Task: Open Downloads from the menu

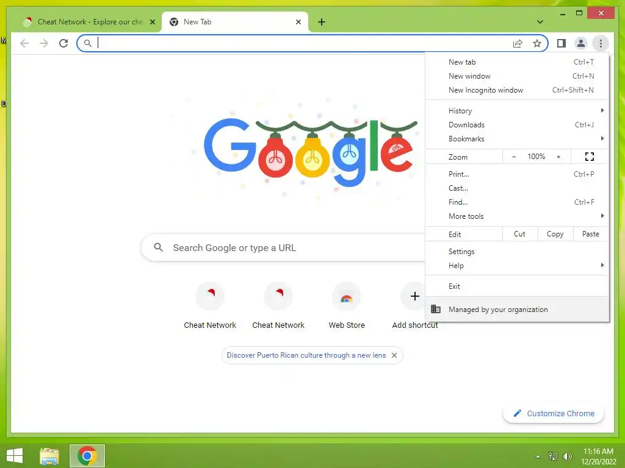Action: 517,124
